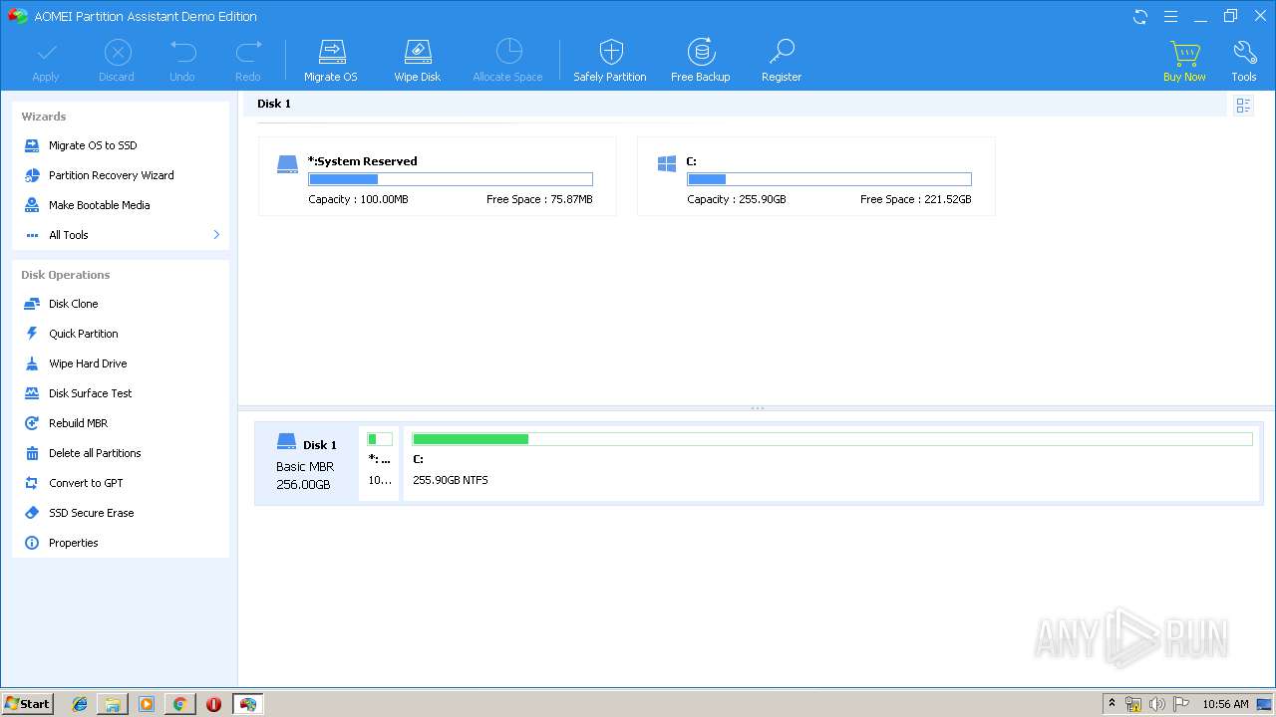Click the red Opera taskbar icon

click(x=213, y=704)
